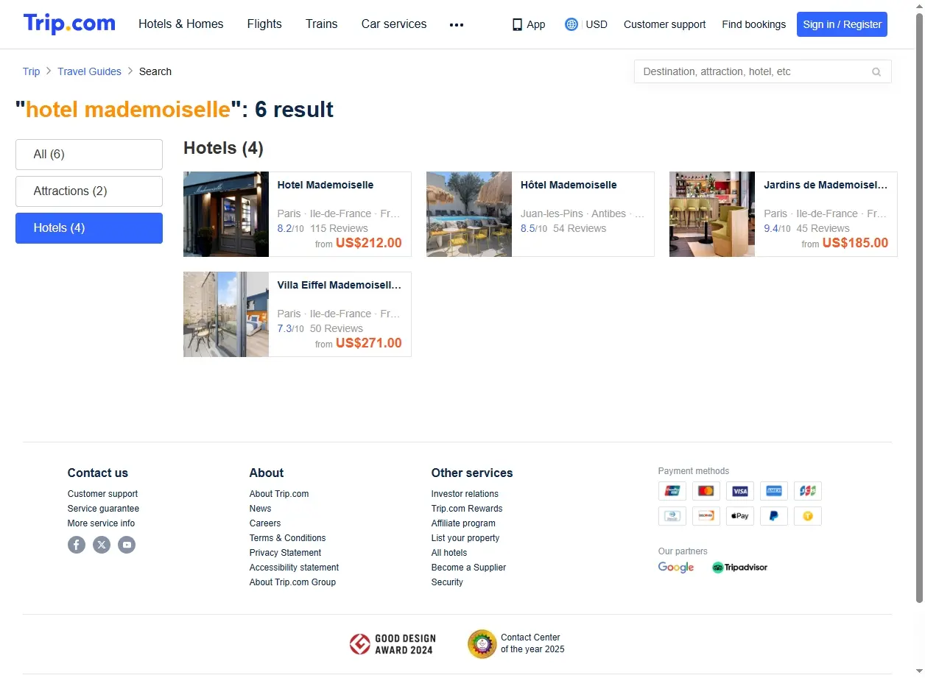Open the Flights menu
The width and height of the screenshot is (925, 678).
coord(264,24)
